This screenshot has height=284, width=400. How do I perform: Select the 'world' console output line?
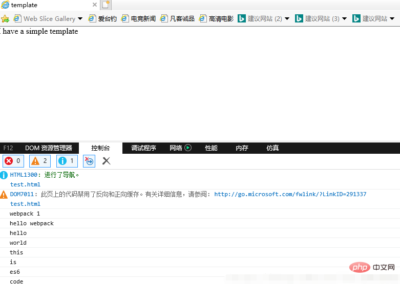click(x=200, y=243)
